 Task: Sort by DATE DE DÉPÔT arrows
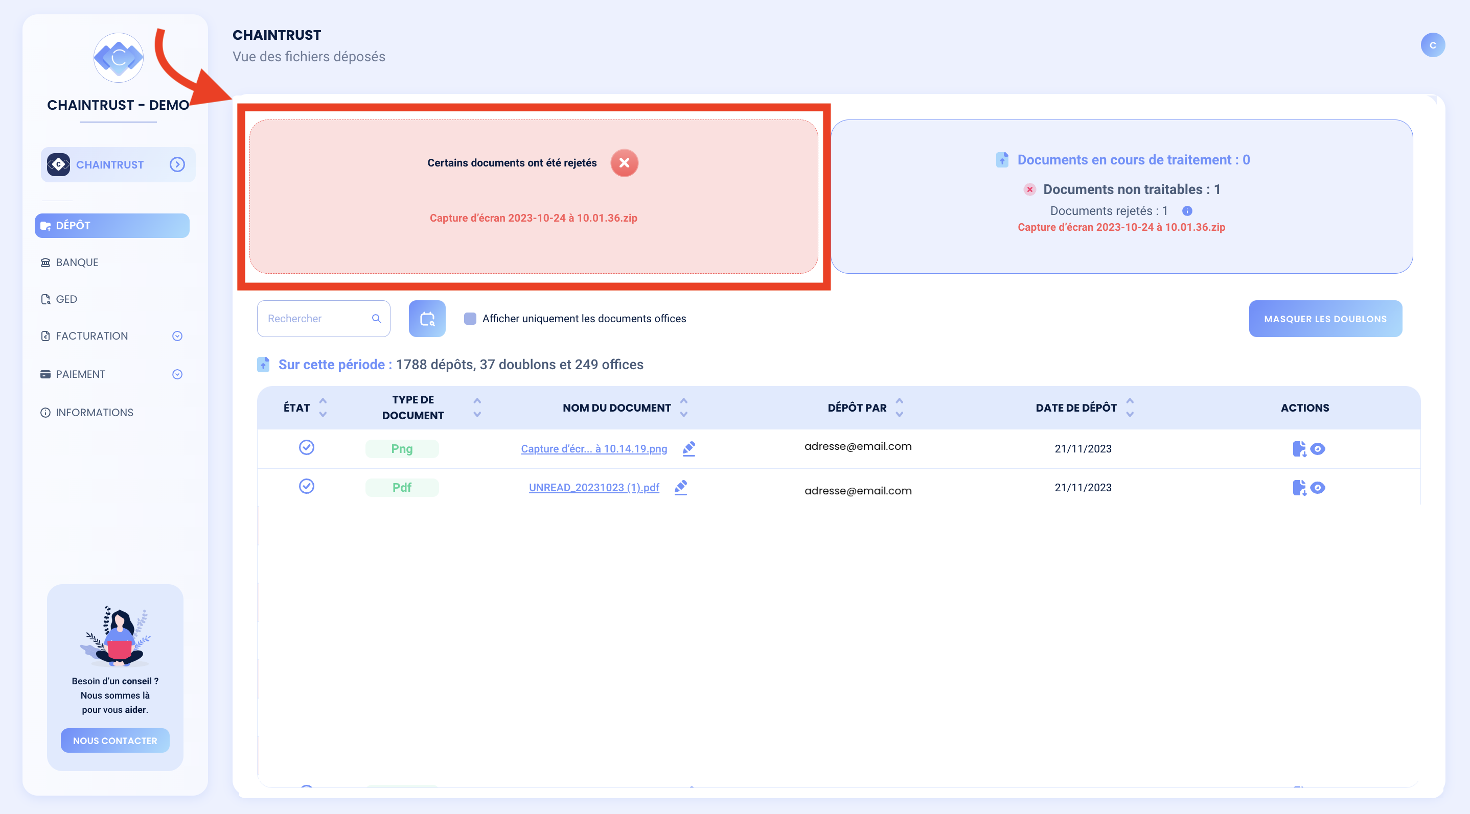click(1130, 408)
